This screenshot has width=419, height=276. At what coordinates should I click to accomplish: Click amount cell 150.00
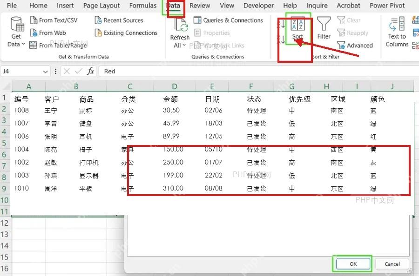pyautogui.click(x=173, y=149)
